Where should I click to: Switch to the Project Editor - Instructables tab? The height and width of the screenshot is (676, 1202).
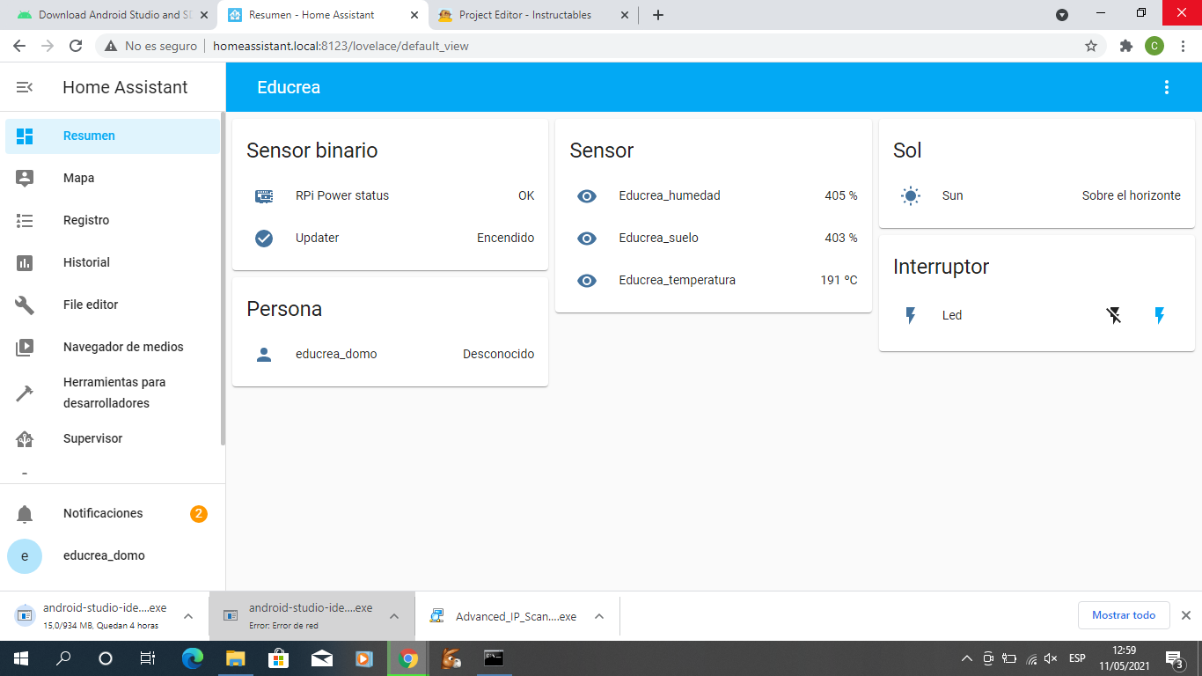533,15
